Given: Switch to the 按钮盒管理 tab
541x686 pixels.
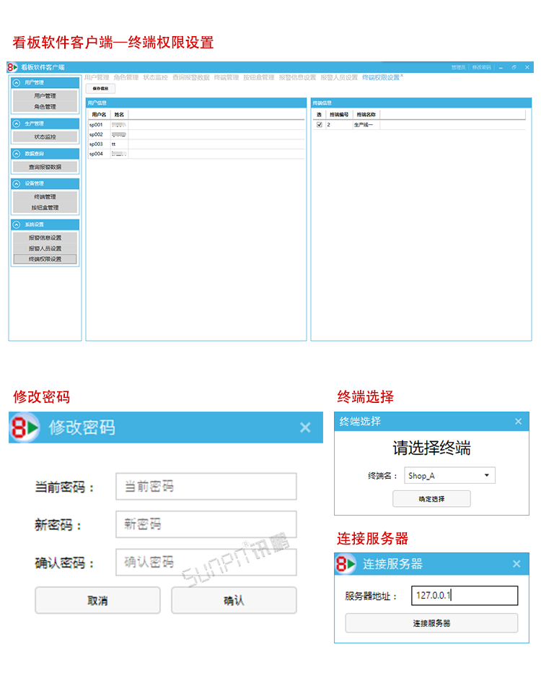Looking at the screenshot, I should pyautogui.click(x=259, y=77).
